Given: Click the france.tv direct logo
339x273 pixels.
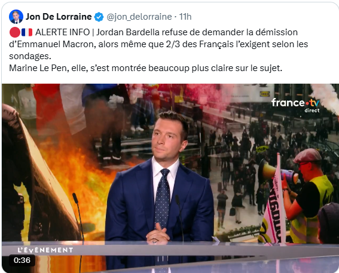Looking at the screenshot, I should 295,105.
